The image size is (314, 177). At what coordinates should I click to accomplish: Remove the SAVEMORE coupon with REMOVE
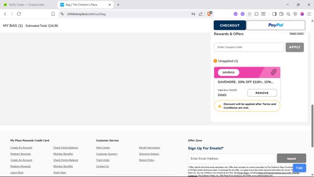[262, 93]
